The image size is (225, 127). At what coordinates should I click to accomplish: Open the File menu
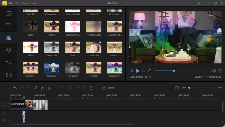pos(11,3)
